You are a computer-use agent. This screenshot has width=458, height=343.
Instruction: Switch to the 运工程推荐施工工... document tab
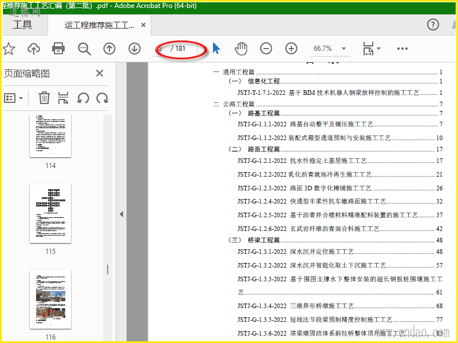pos(99,25)
